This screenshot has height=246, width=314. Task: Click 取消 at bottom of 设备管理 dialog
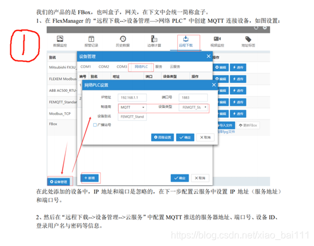tap(200, 178)
